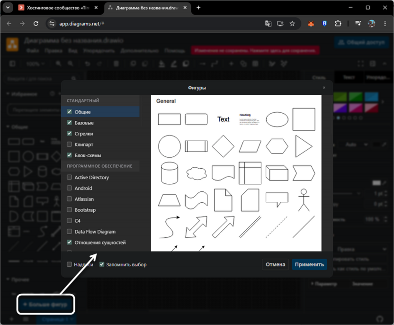Open the Extensions puzzle icon
The width and height of the screenshot is (394, 325).
click(338, 24)
